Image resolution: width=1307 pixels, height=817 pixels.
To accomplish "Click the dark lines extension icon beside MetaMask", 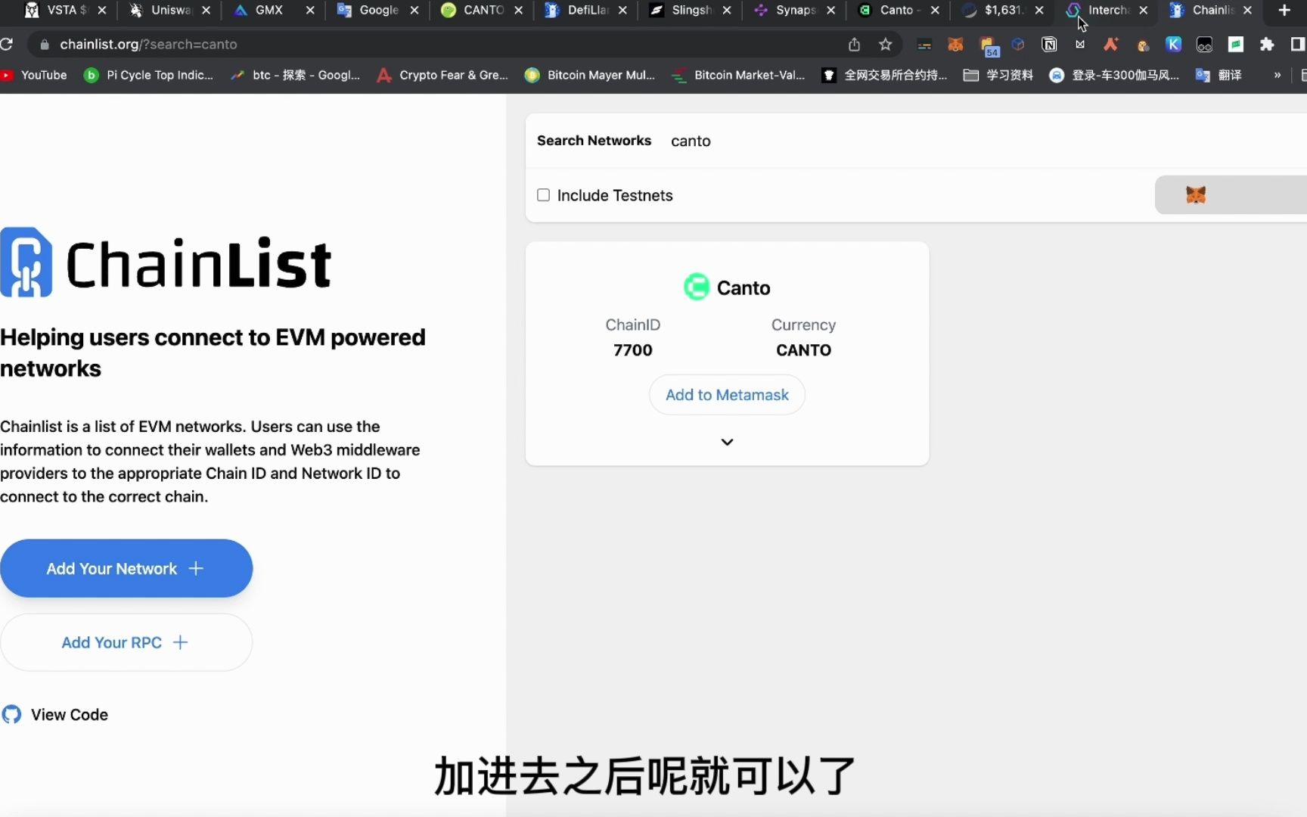I will click(924, 45).
